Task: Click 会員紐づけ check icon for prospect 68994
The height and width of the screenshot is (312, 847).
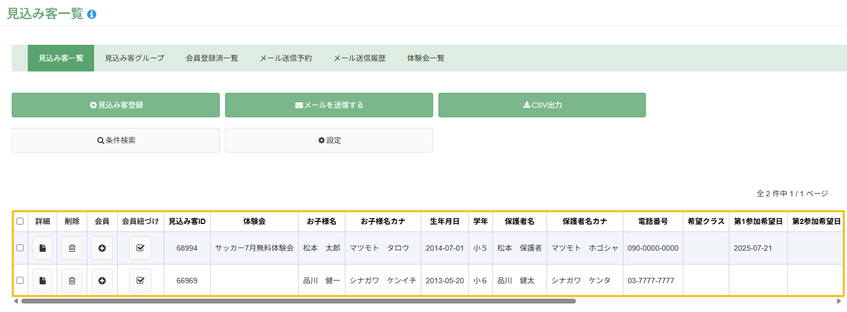Action: (140, 248)
